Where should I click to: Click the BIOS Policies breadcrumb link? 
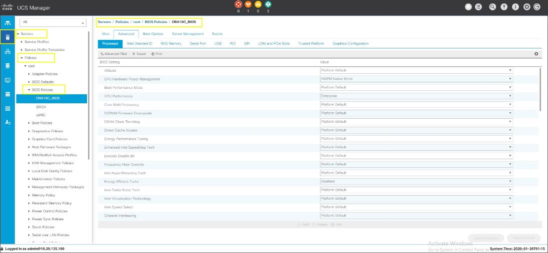click(x=155, y=21)
